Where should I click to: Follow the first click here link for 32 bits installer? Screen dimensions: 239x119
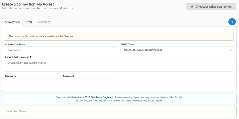click(112, 100)
